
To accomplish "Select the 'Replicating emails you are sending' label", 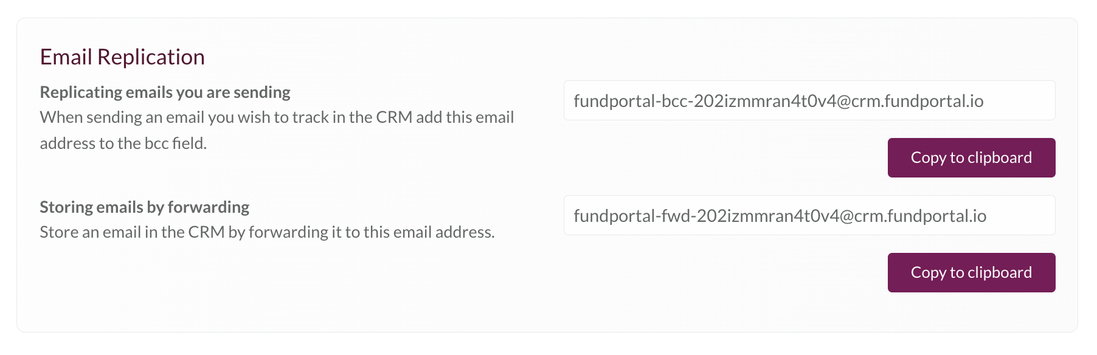I will pyautogui.click(x=165, y=92).
